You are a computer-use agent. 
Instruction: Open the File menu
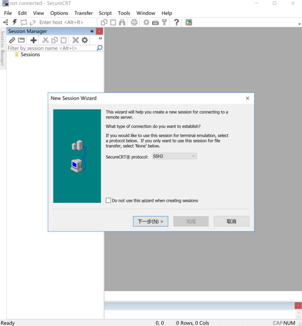pyautogui.click(x=8, y=13)
